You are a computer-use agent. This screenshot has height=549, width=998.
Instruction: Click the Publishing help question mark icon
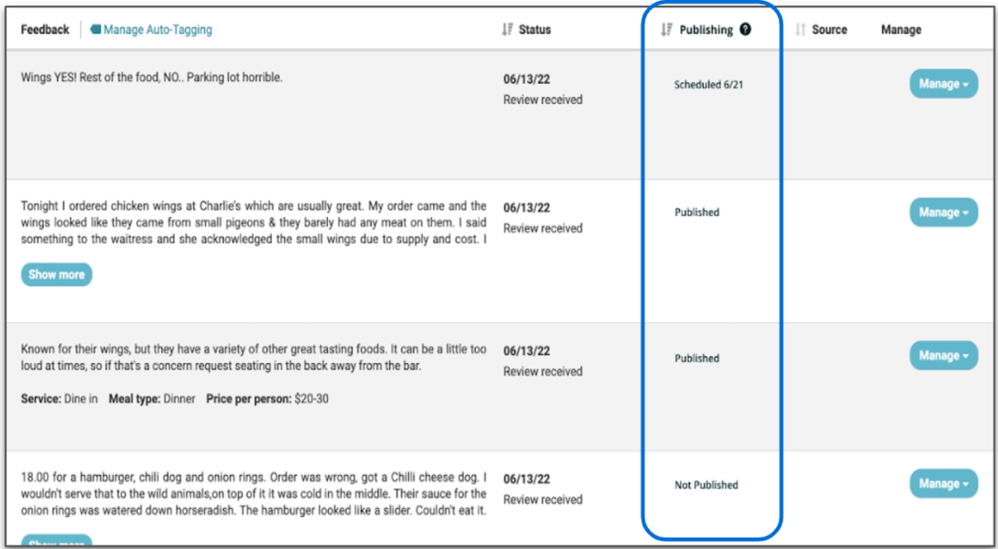[x=745, y=29]
